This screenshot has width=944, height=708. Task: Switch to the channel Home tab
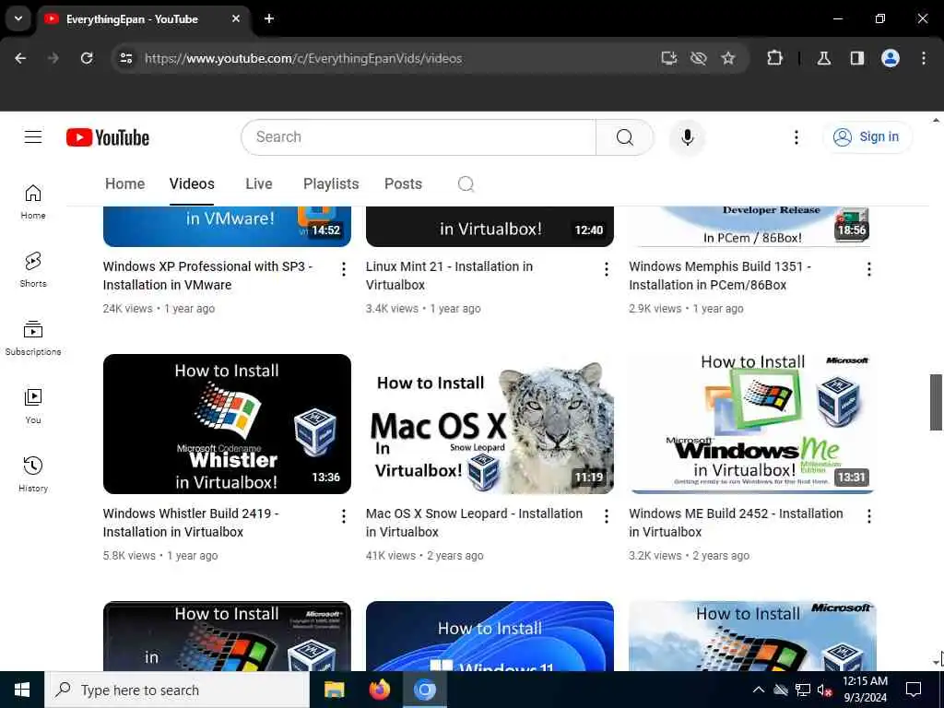[124, 183]
